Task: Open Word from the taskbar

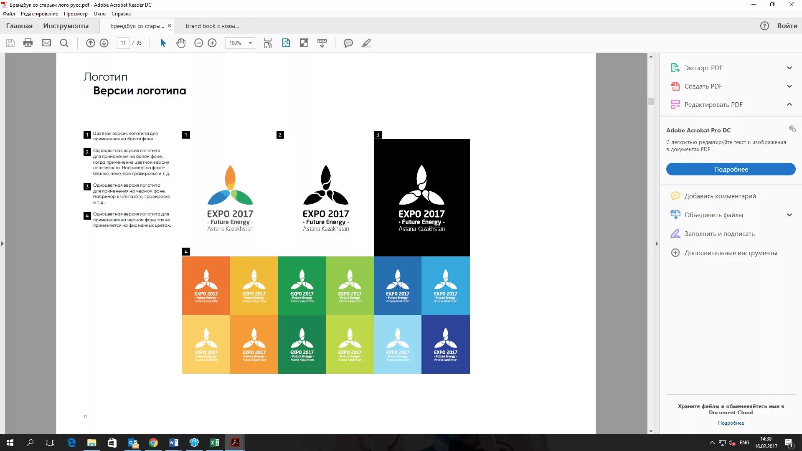Action: point(174,443)
